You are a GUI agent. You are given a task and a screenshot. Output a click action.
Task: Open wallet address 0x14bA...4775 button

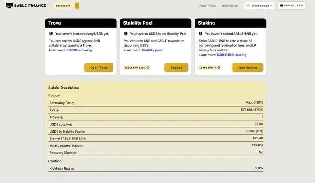click(x=291, y=6)
